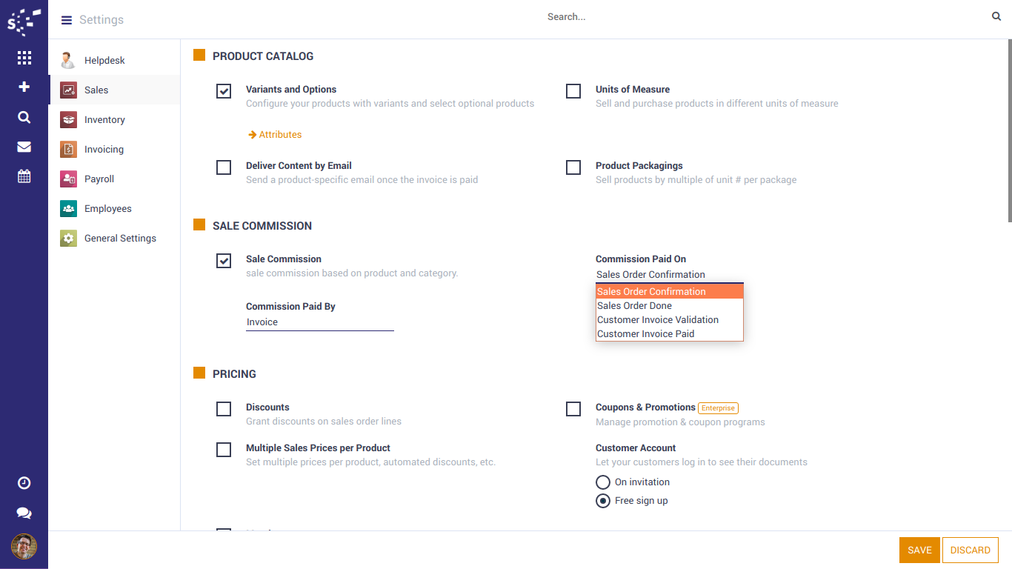Image resolution: width=1012 pixels, height=569 pixels.
Task: Switch to Invoicing settings section
Action: 104,150
